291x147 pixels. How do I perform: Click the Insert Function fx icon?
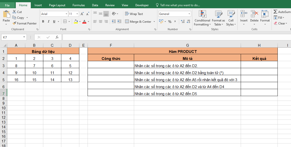(57, 37)
